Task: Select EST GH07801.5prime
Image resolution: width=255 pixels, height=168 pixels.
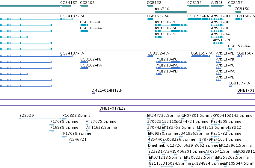Action: point(197,116)
